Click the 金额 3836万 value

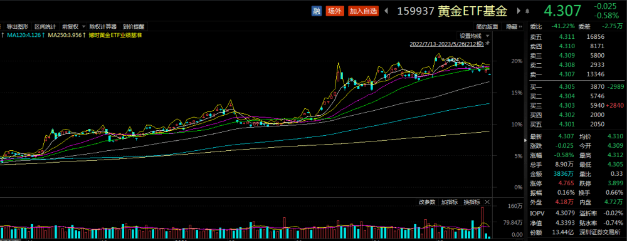pos(564,174)
